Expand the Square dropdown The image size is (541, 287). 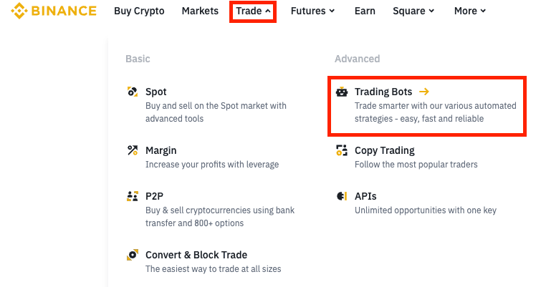pos(413,11)
